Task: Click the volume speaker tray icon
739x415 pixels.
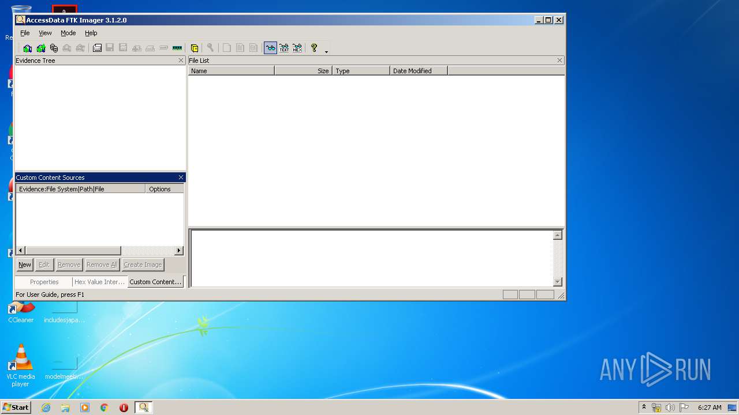Action: click(x=670, y=408)
